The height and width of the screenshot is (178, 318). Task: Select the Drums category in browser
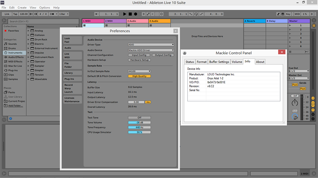[12, 48]
